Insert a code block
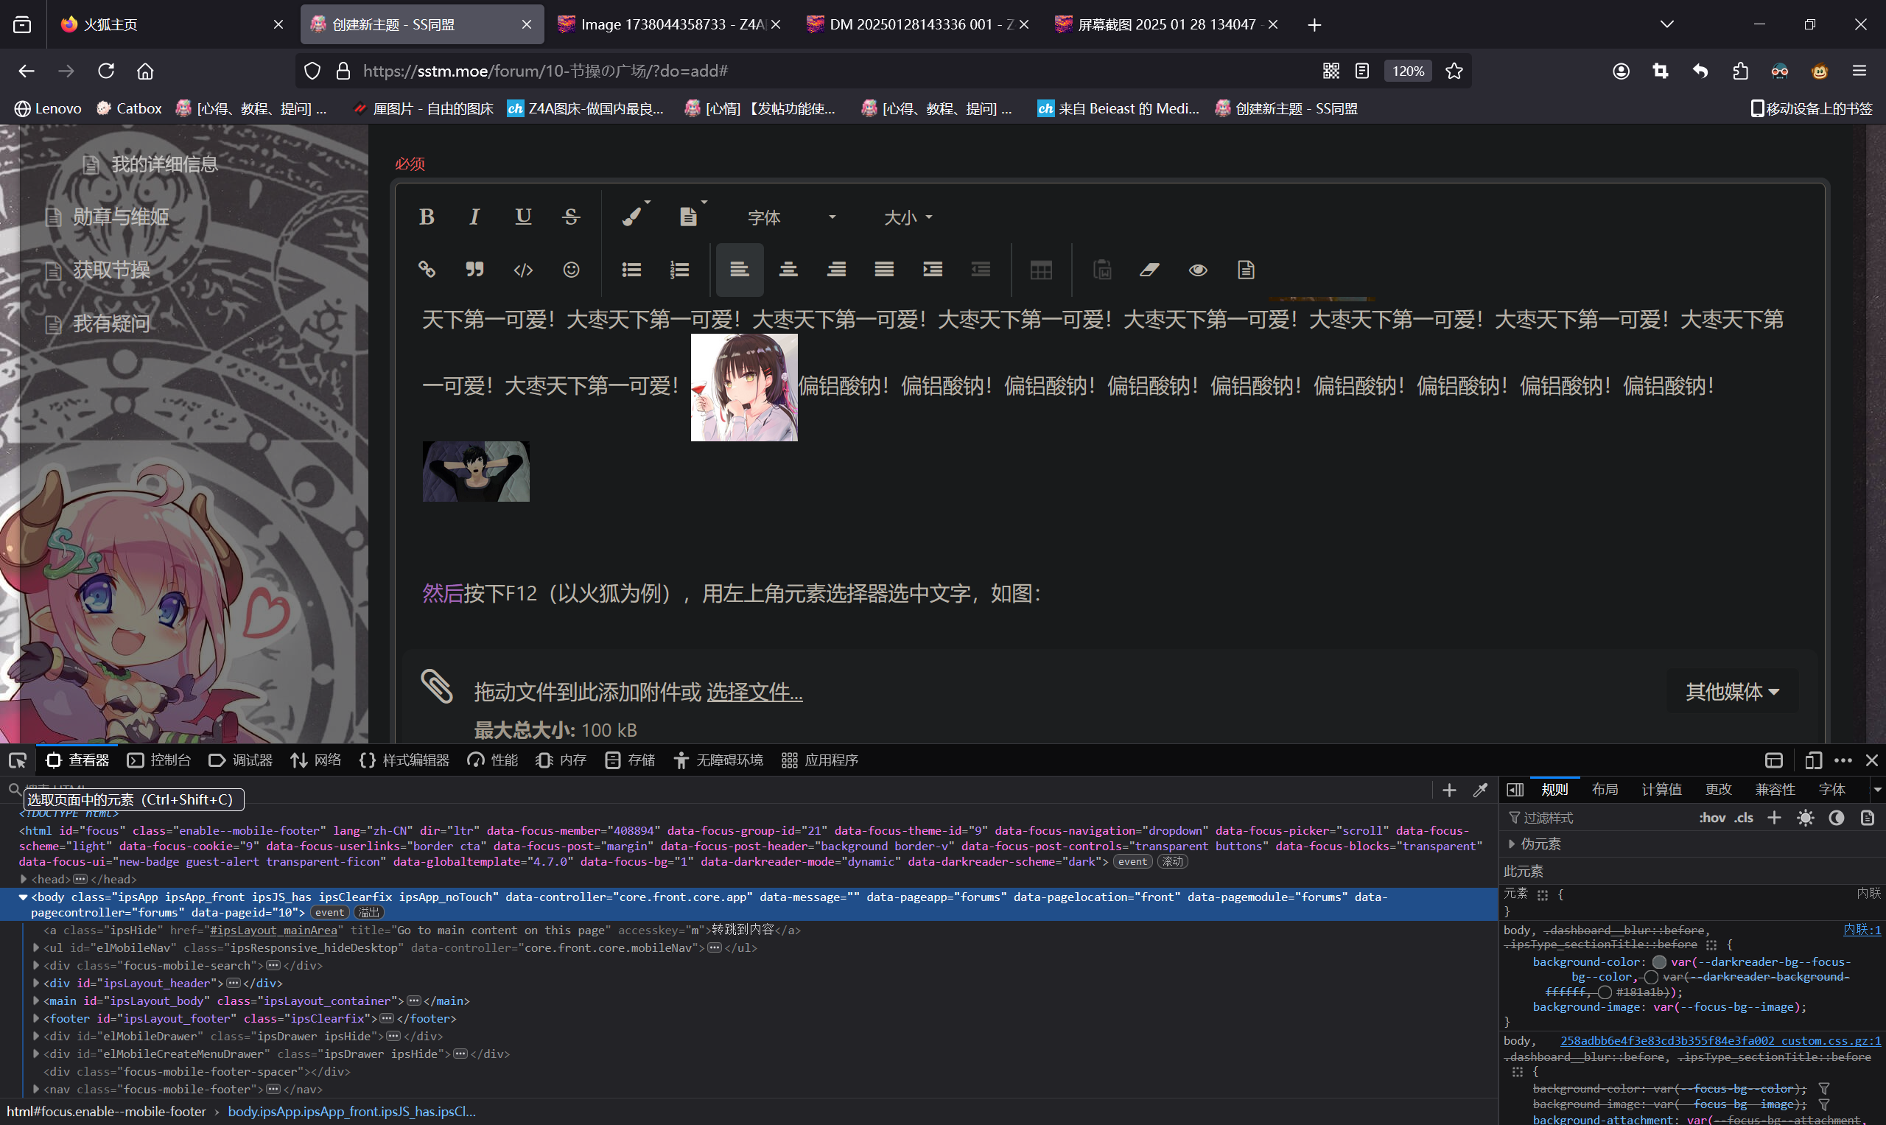Viewport: 1886px width, 1125px height. (x=523, y=270)
